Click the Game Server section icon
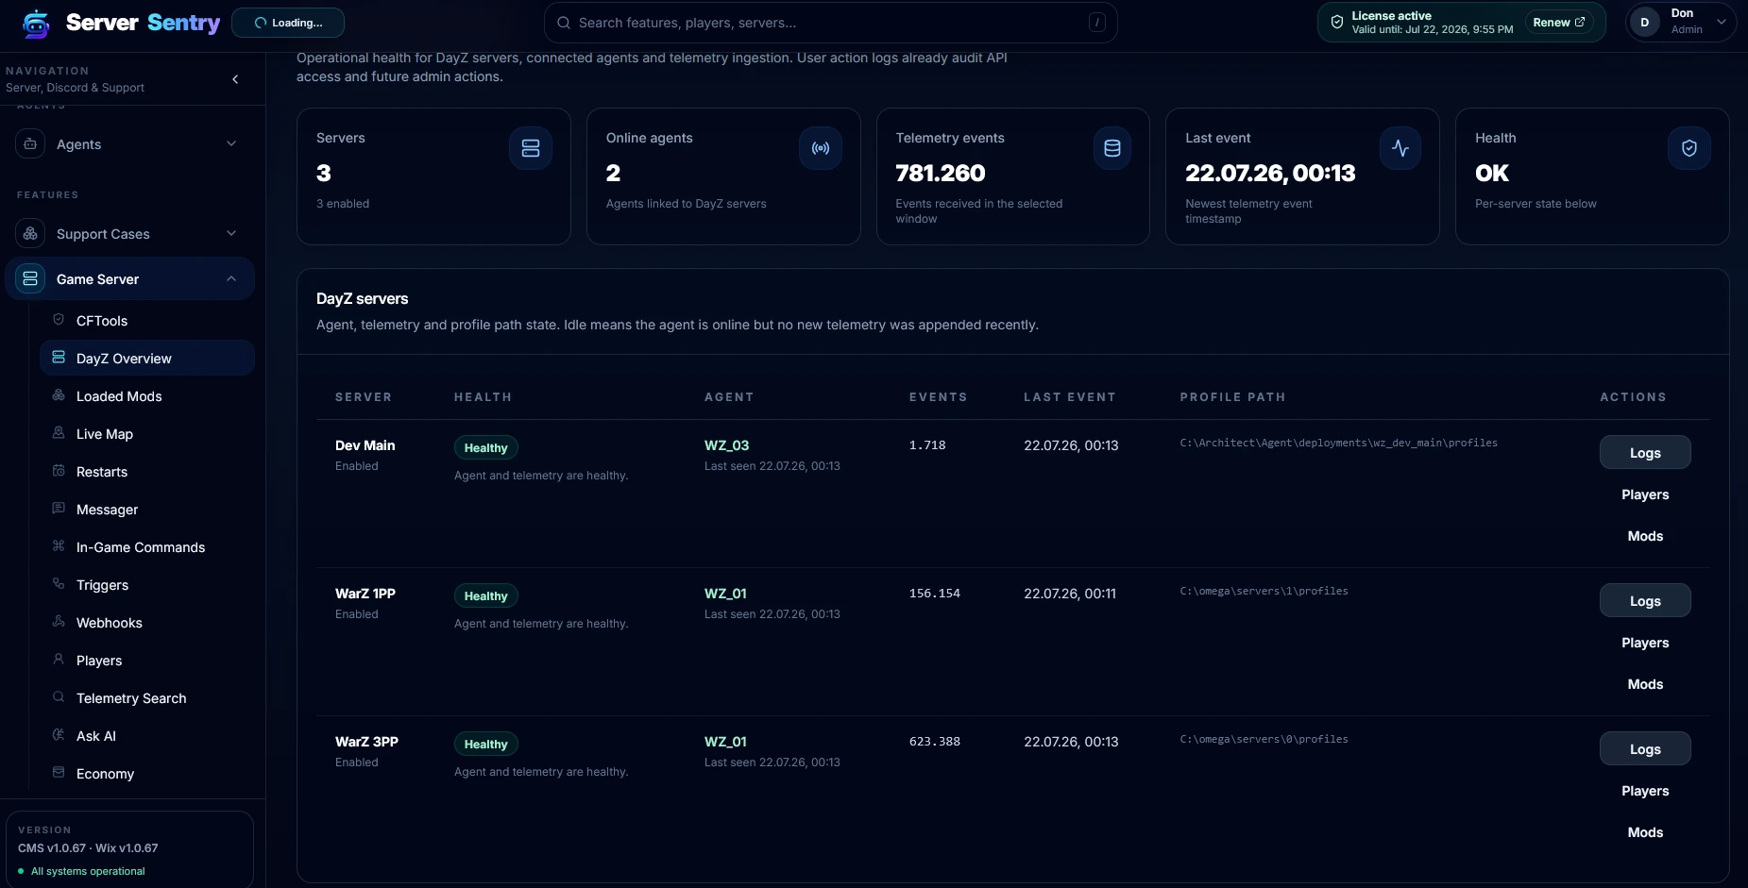The width and height of the screenshot is (1748, 888). pos(30,278)
